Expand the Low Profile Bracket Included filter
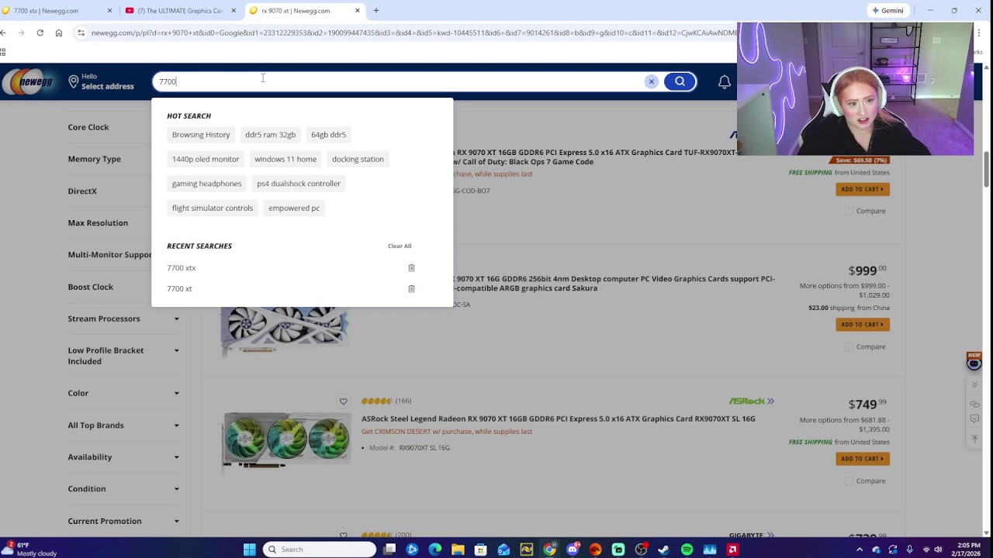This screenshot has height=558, width=993. point(123,356)
